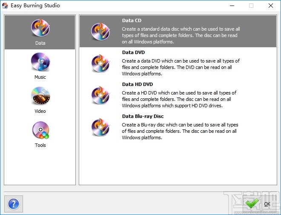Select the Data Blu-ray Disc heading

tap(143, 116)
